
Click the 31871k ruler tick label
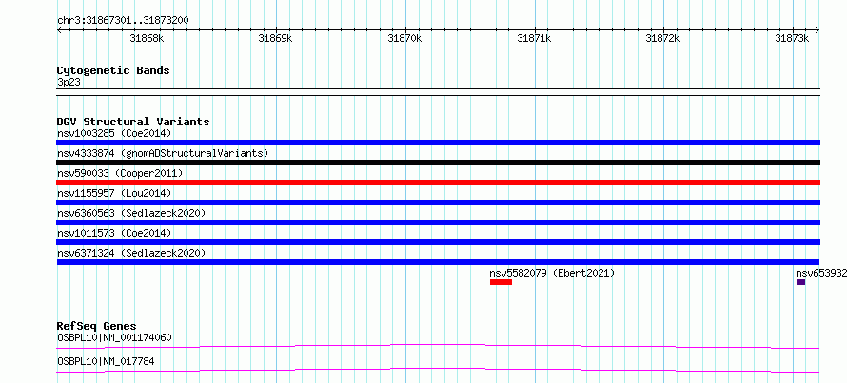(534, 38)
